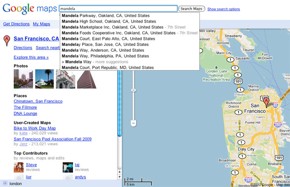Click the Marin City label on the map

tap(224, 53)
